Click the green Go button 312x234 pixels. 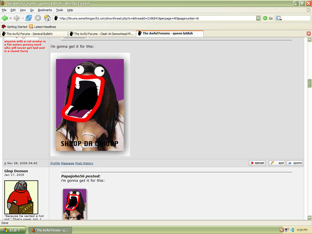268,18
